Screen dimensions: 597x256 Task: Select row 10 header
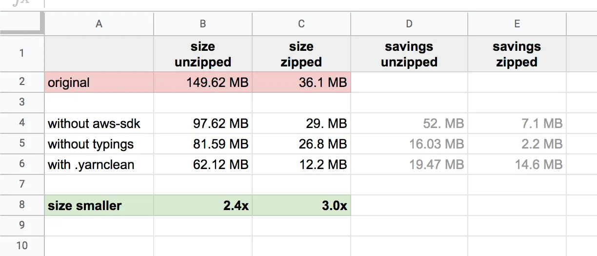pyautogui.click(x=22, y=246)
